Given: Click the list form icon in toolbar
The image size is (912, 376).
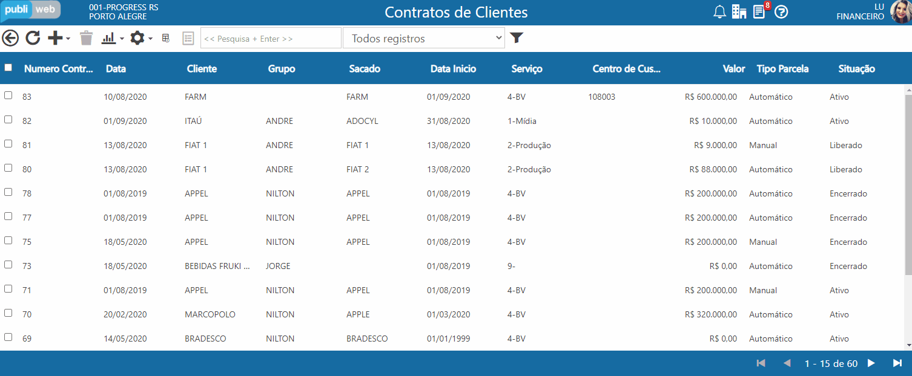Looking at the screenshot, I should [188, 38].
